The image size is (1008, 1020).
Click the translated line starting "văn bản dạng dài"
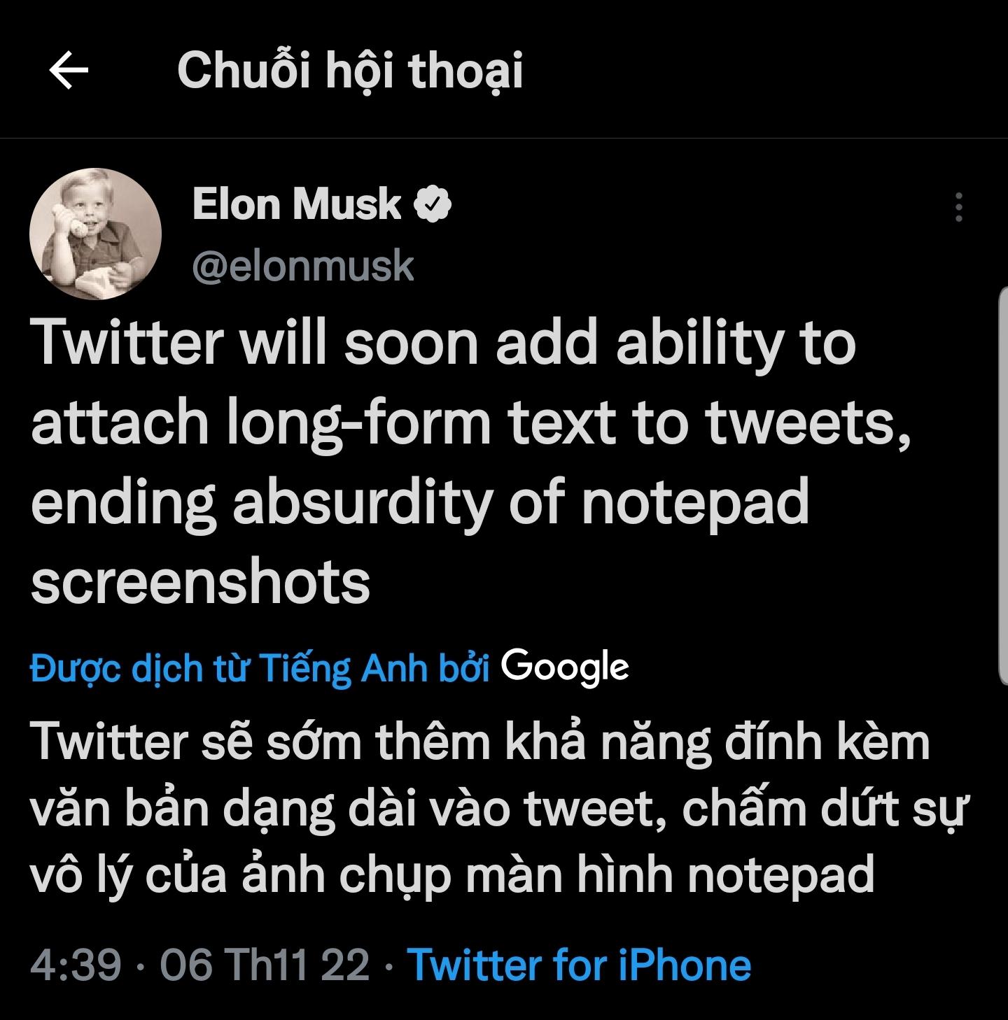pyautogui.click(x=498, y=809)
